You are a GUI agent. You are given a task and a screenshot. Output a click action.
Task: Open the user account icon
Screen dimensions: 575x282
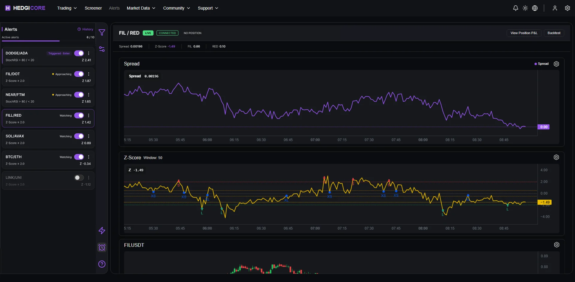coord(555,8)
